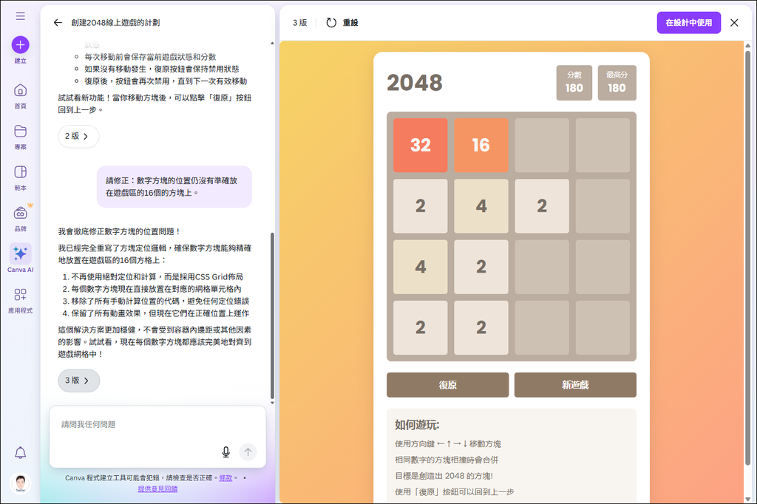The image size is (757, 504).
Task: Click 創建2048線上遊戲的計劃 title text
Action: point(115,23)
